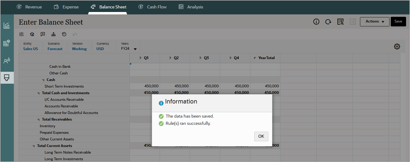Change the Currency USD link
Image resolution: width=410 pixels, height=162 pixels.
[x=100, y=49]
